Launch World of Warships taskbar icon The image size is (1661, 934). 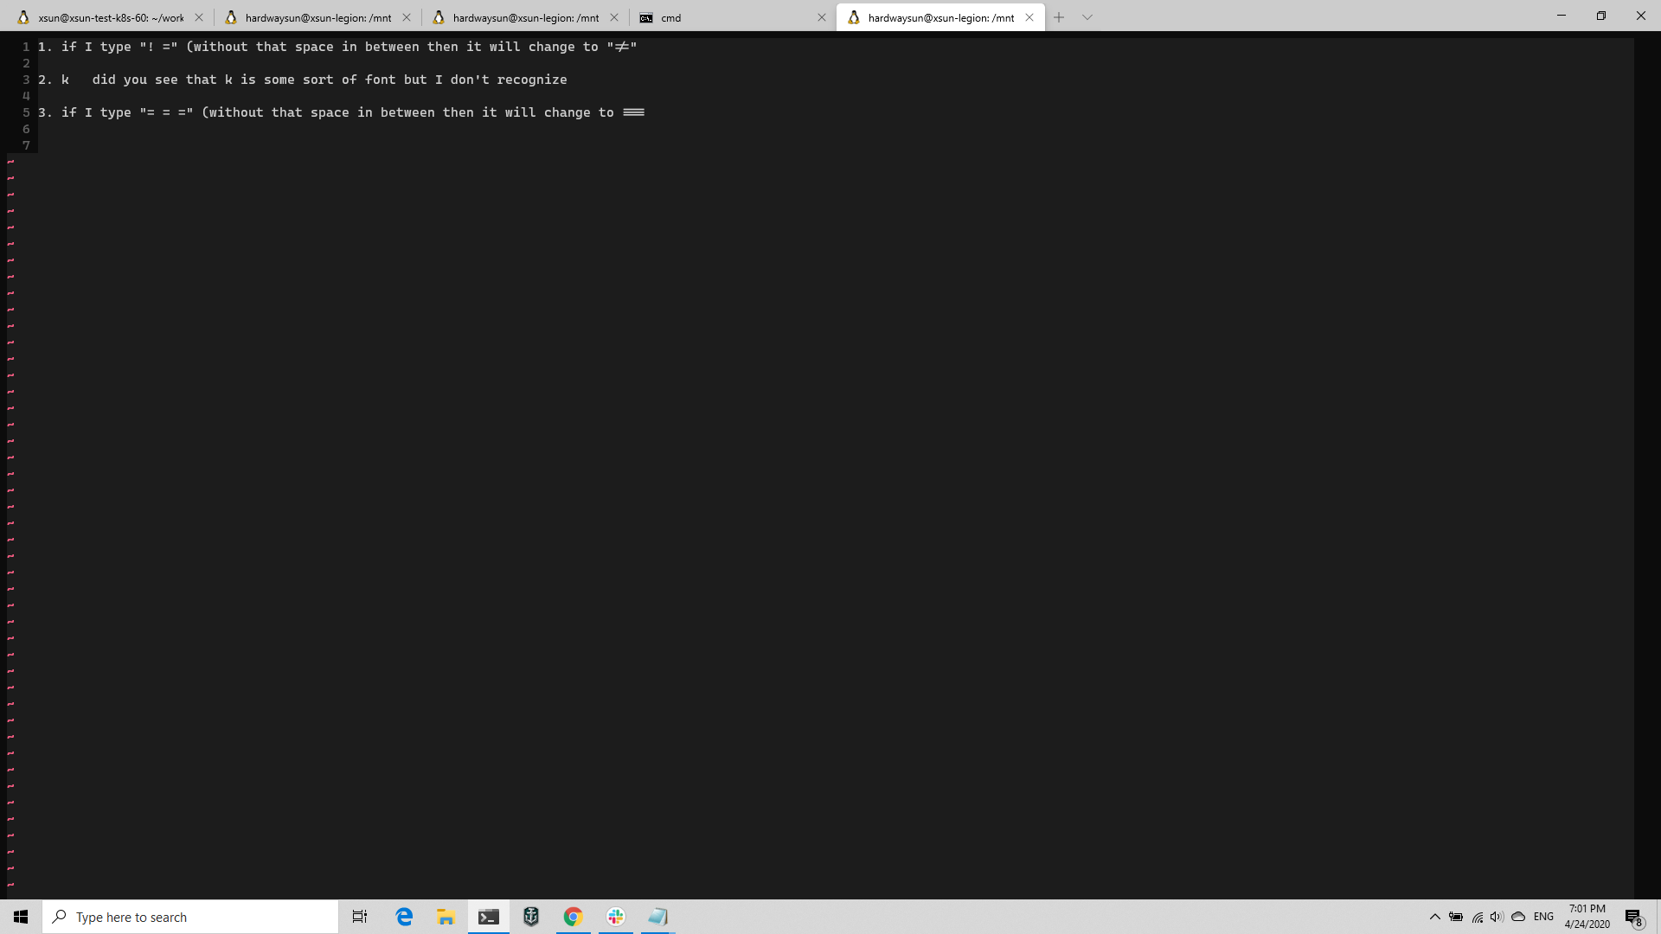531,917
